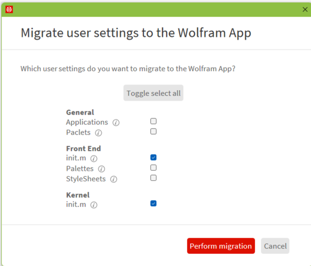Show info for Palettes setting
This screenshot has height=266, width=311.
tap(102, 169)
